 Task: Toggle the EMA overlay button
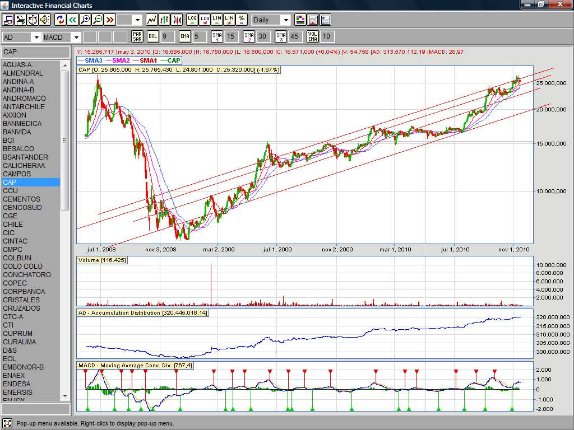coord(185,37)
